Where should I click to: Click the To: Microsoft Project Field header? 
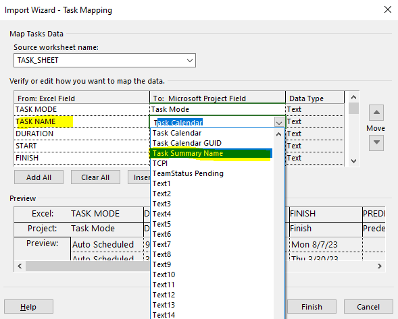pyautogui.click(x=218, y=98)
